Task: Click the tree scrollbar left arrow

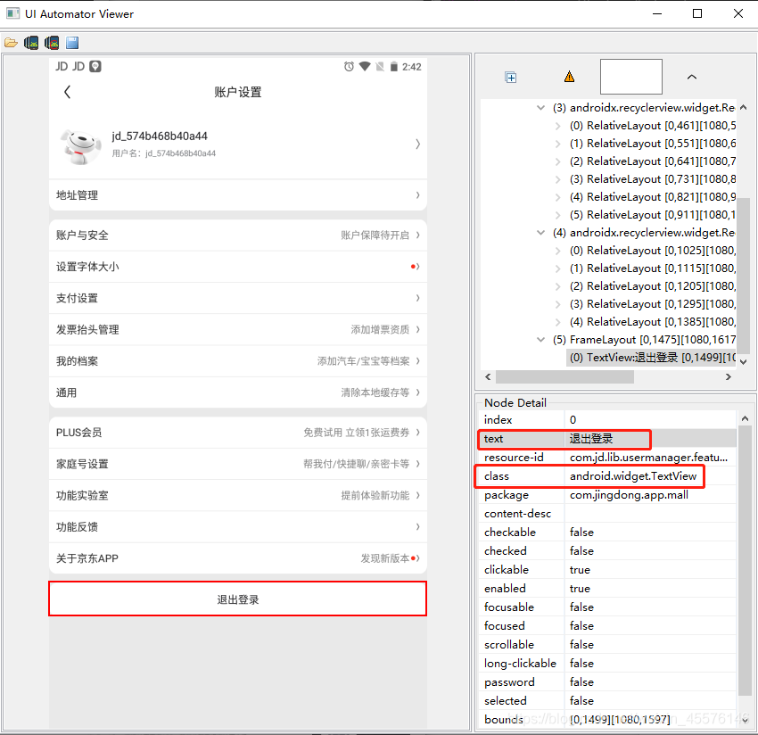Action: 488,376
